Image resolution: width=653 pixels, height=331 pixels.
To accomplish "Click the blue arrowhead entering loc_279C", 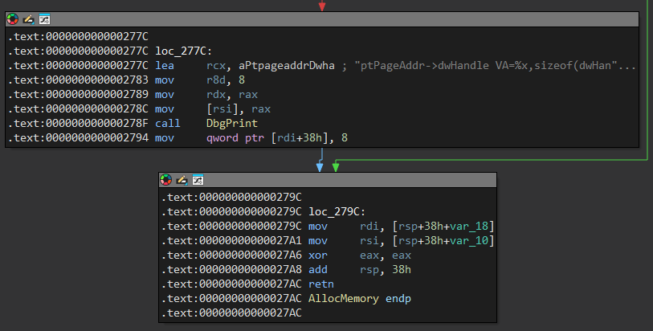I will click(321, 167).
